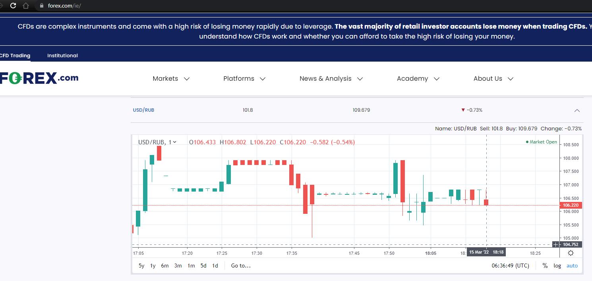Reload the page with browser refresh icon
Viewport: 592px width, 281px height.
(13, 6)
